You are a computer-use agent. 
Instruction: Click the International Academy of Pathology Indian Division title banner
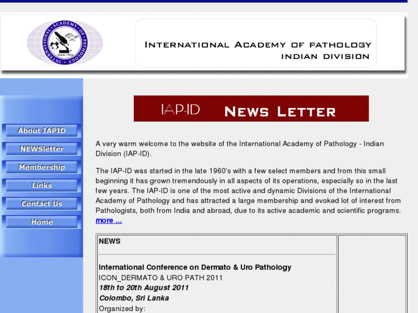256,43
